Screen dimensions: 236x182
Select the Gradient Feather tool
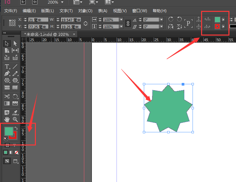pos(15,103)
